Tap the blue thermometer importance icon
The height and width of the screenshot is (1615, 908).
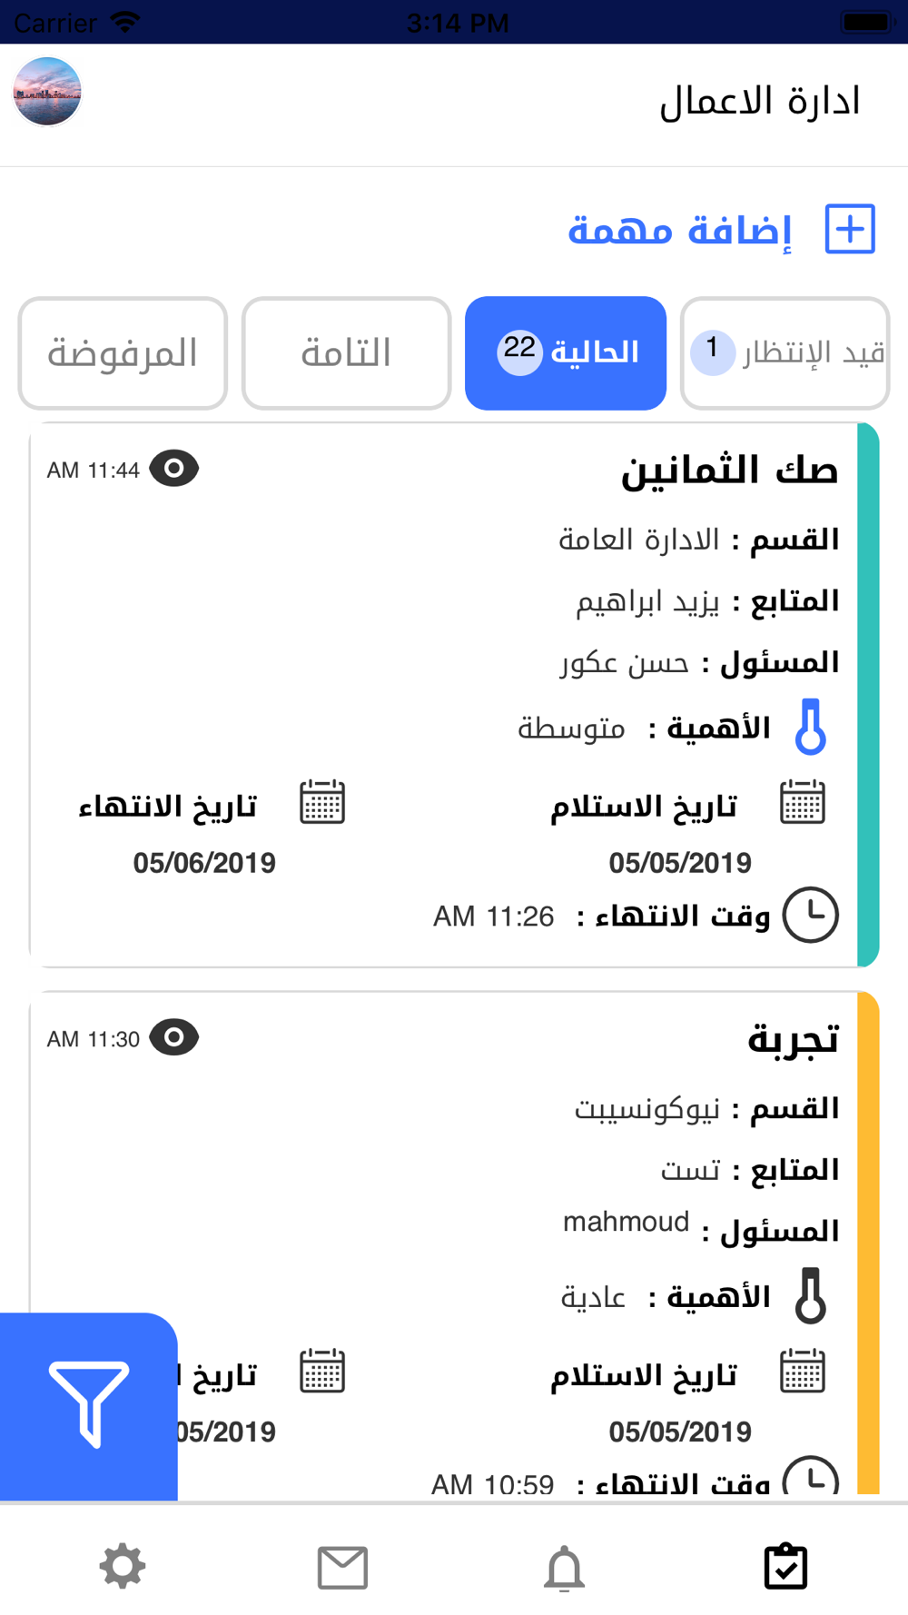[810, 727]
